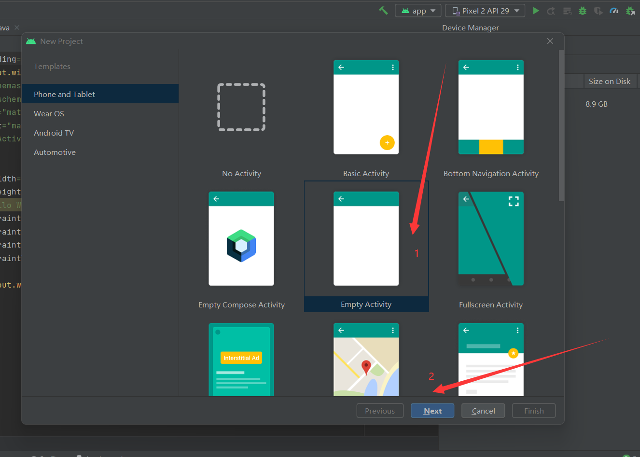Viewport: 640px width, 457px height.
Task: Click the Cancel button
Action: coord(483,411)
